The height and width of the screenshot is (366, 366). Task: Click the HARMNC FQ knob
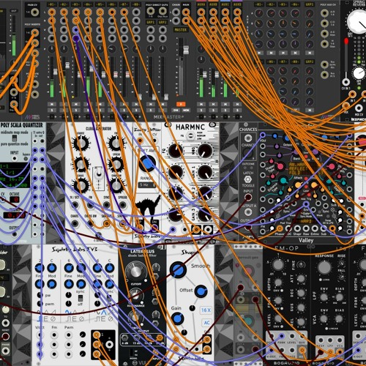point(175,151)
